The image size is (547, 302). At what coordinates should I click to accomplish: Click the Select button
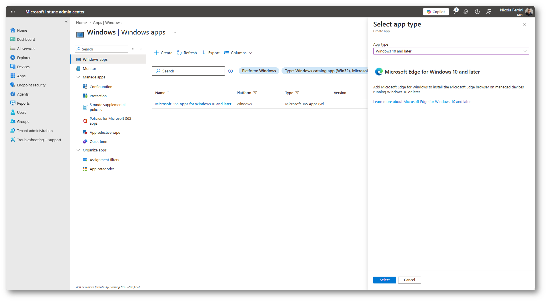pos(384,280)
